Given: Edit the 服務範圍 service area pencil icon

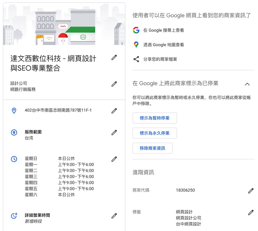Looking at the screenshot, I should coord(114,132).
